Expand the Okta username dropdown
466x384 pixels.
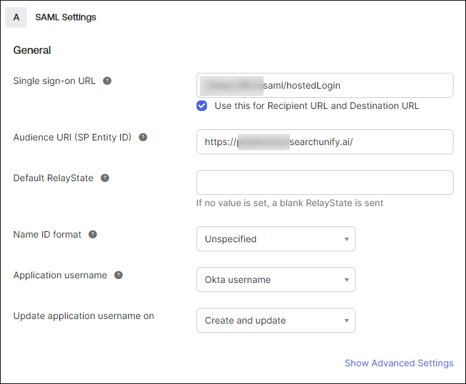[275, 280]
